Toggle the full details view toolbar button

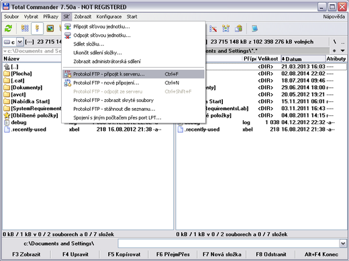coord(37,29)
